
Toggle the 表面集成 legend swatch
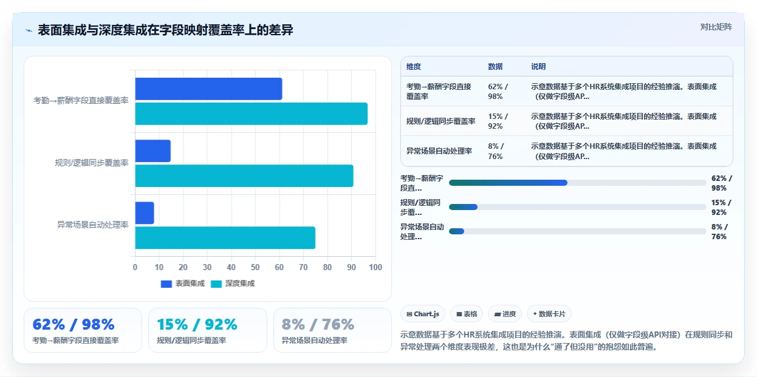pos(166,284)
